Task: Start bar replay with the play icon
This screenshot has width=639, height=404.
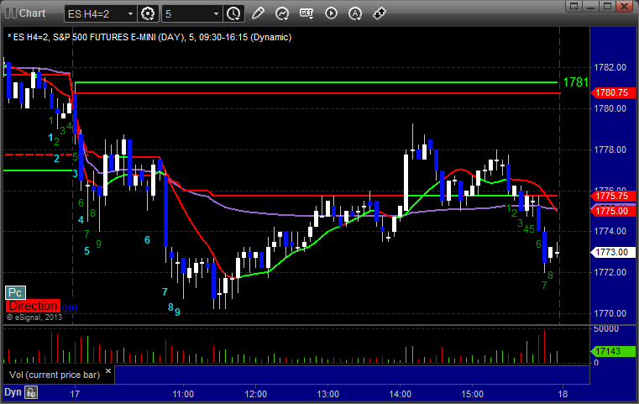Action: (x=331, y=13)
